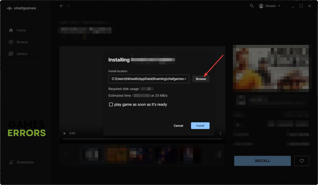Open Browse section in sidebar
This screenshot has width=318, height=185.
22,42
